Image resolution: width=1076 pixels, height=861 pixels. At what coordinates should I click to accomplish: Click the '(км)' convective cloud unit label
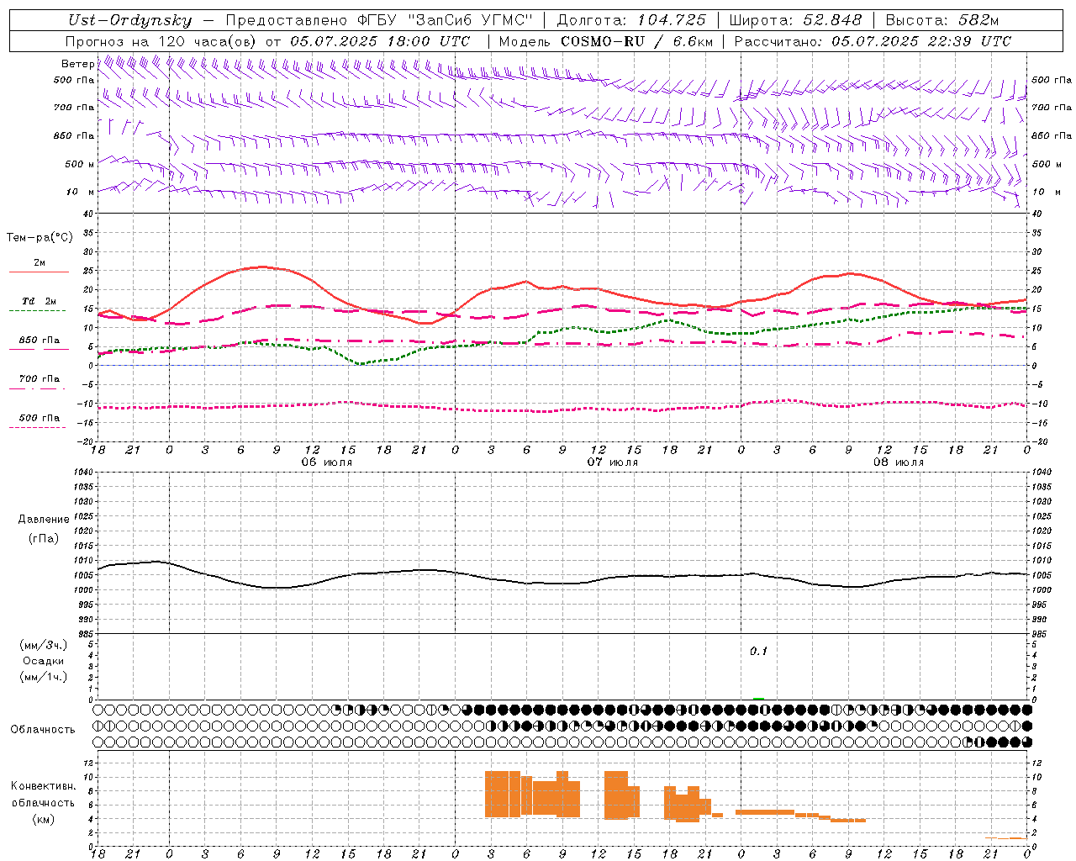pyautogui.click(x=44, y=819)
